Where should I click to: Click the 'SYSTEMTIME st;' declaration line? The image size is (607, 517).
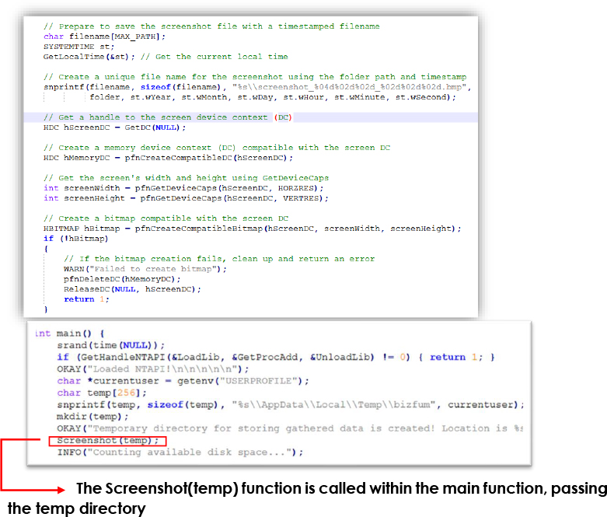pyautogui.click(x=78, y=47)
